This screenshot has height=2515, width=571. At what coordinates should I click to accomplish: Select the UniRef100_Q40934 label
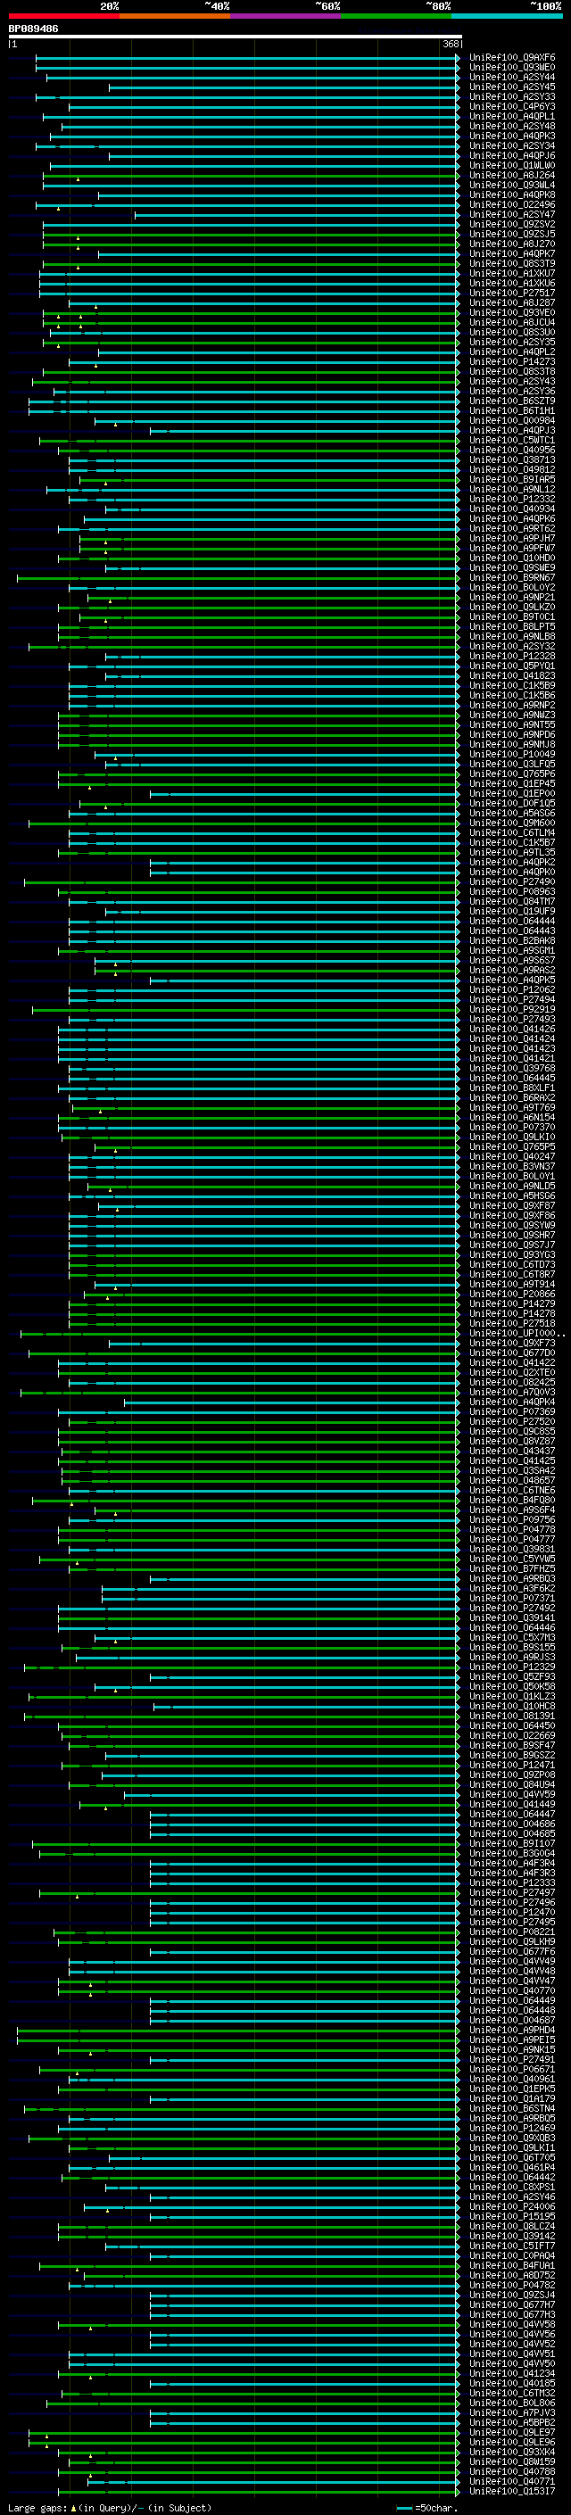tap(512, 509)
